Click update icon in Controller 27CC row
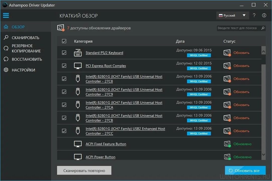 point(227,131)
